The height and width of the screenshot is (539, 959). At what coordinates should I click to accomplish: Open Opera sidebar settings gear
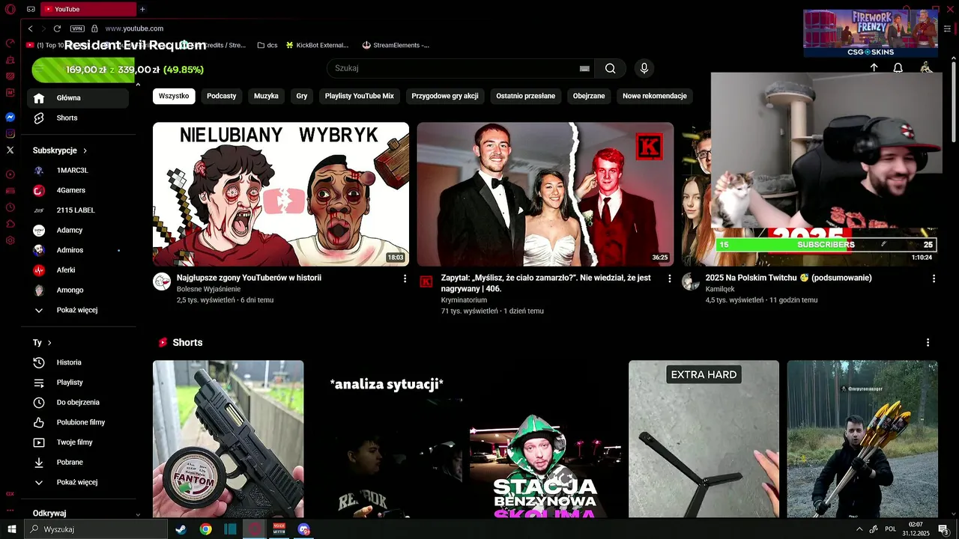point(10,240)
